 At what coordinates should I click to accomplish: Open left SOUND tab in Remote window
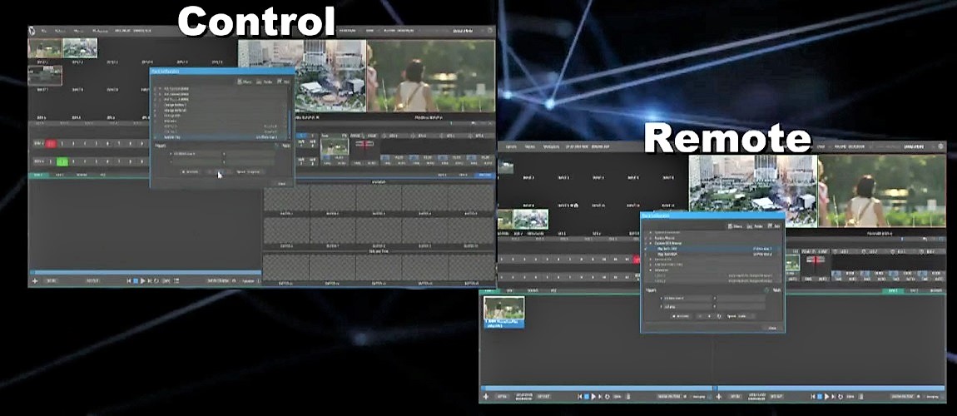point(533,291)
